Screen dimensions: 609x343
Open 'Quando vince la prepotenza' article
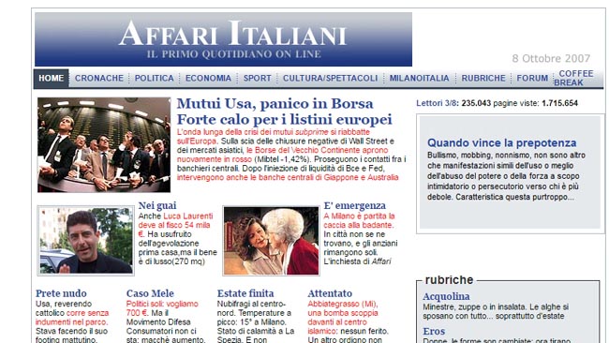coord(502,142)
